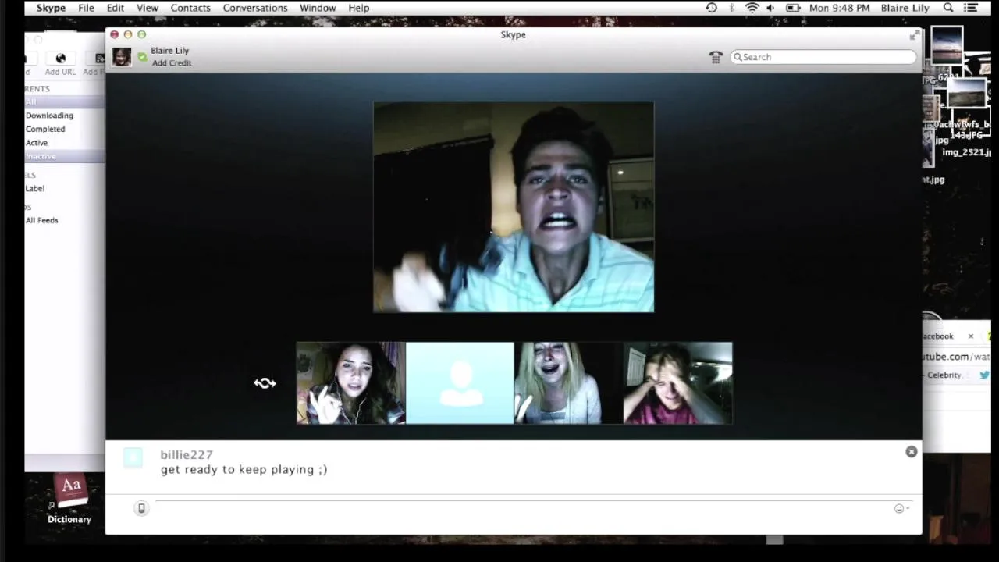The height and width of the screenshot is (562, 999).
Task: Open the View menu
Action: coord(148,8)
